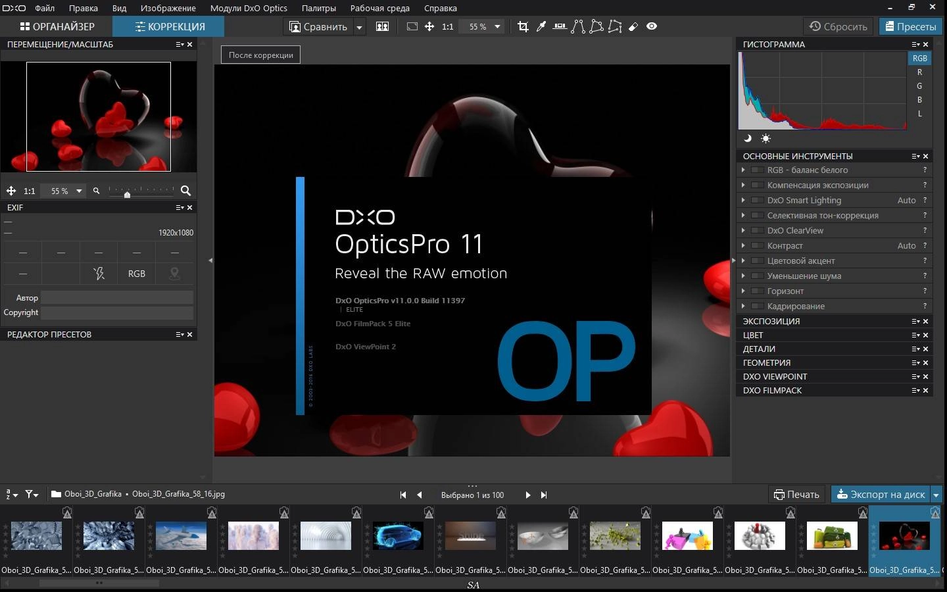Select the R channel in histogram

[x=919, y=72]
